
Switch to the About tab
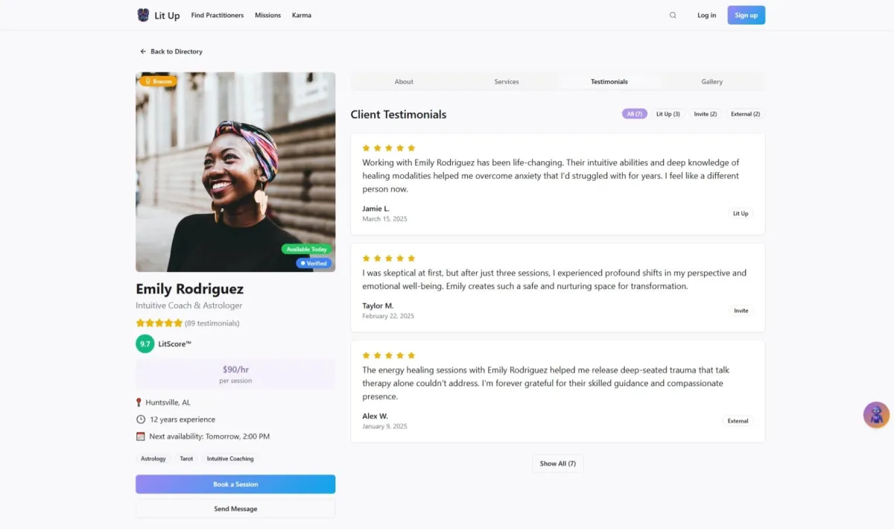click(404, 82)
